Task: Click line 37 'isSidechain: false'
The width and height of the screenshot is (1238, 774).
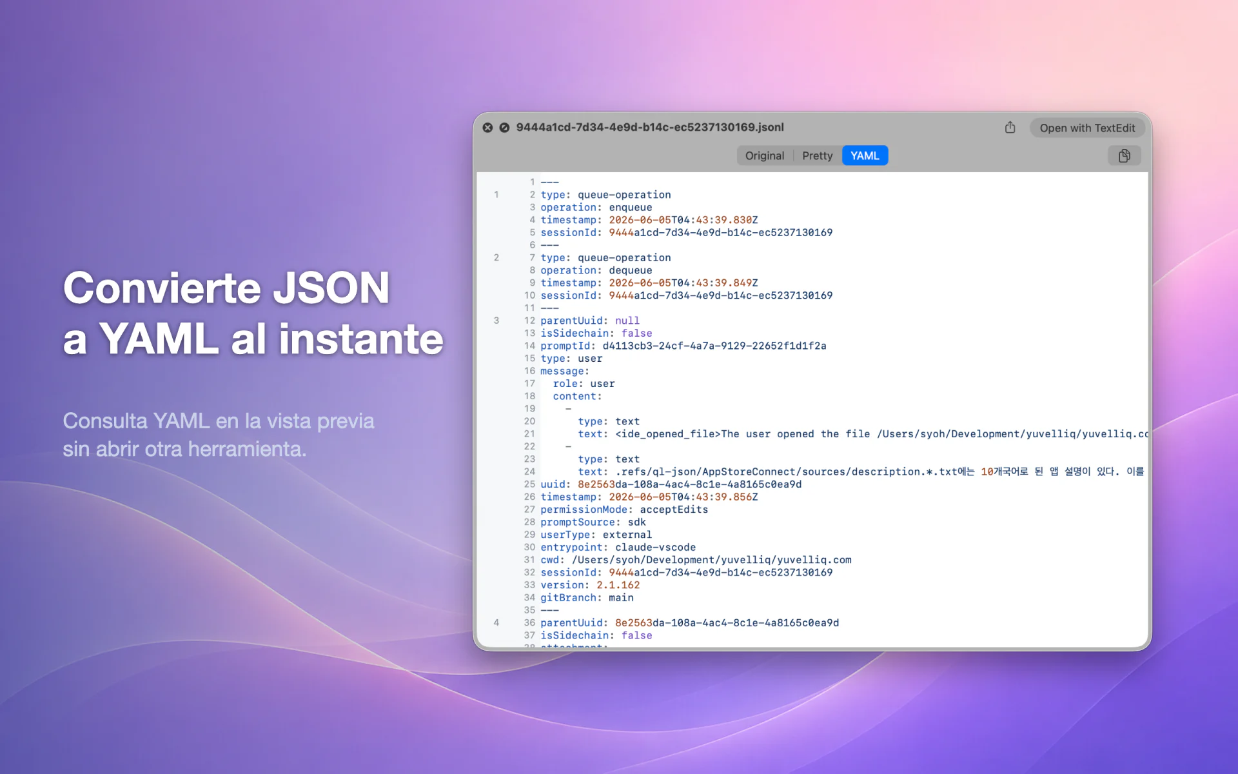Action: (596, 635)
